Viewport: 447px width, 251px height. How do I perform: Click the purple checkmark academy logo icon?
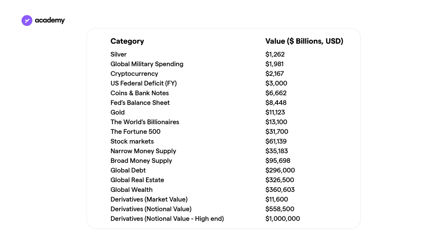(x=27, y=20)
